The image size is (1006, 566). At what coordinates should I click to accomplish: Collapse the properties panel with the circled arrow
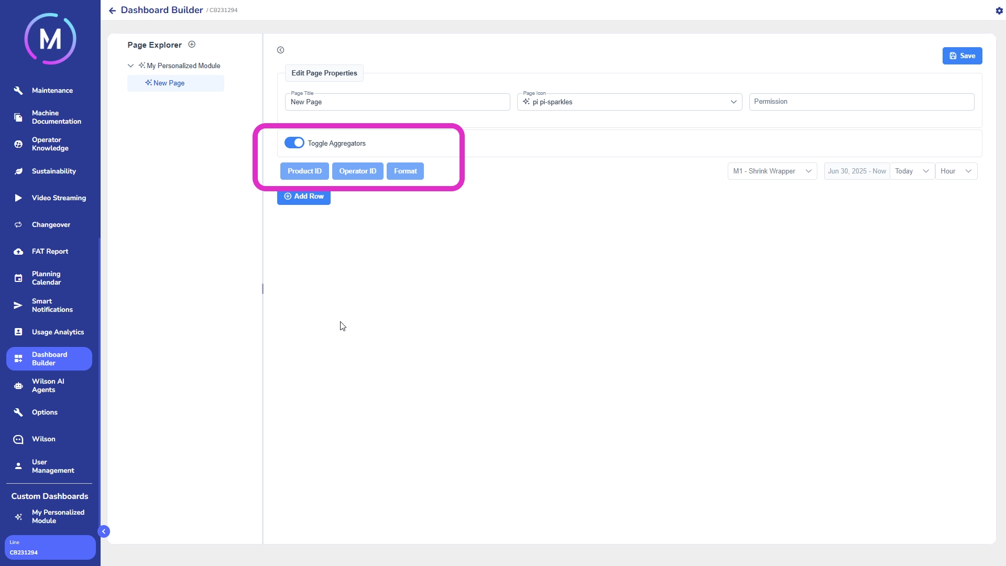click(281, 50)
